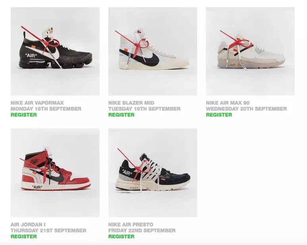The width and height of the screenshot is (307, 245).
Task: Open the Nike Blazer Mid shoe image
Action: point(153,51)
